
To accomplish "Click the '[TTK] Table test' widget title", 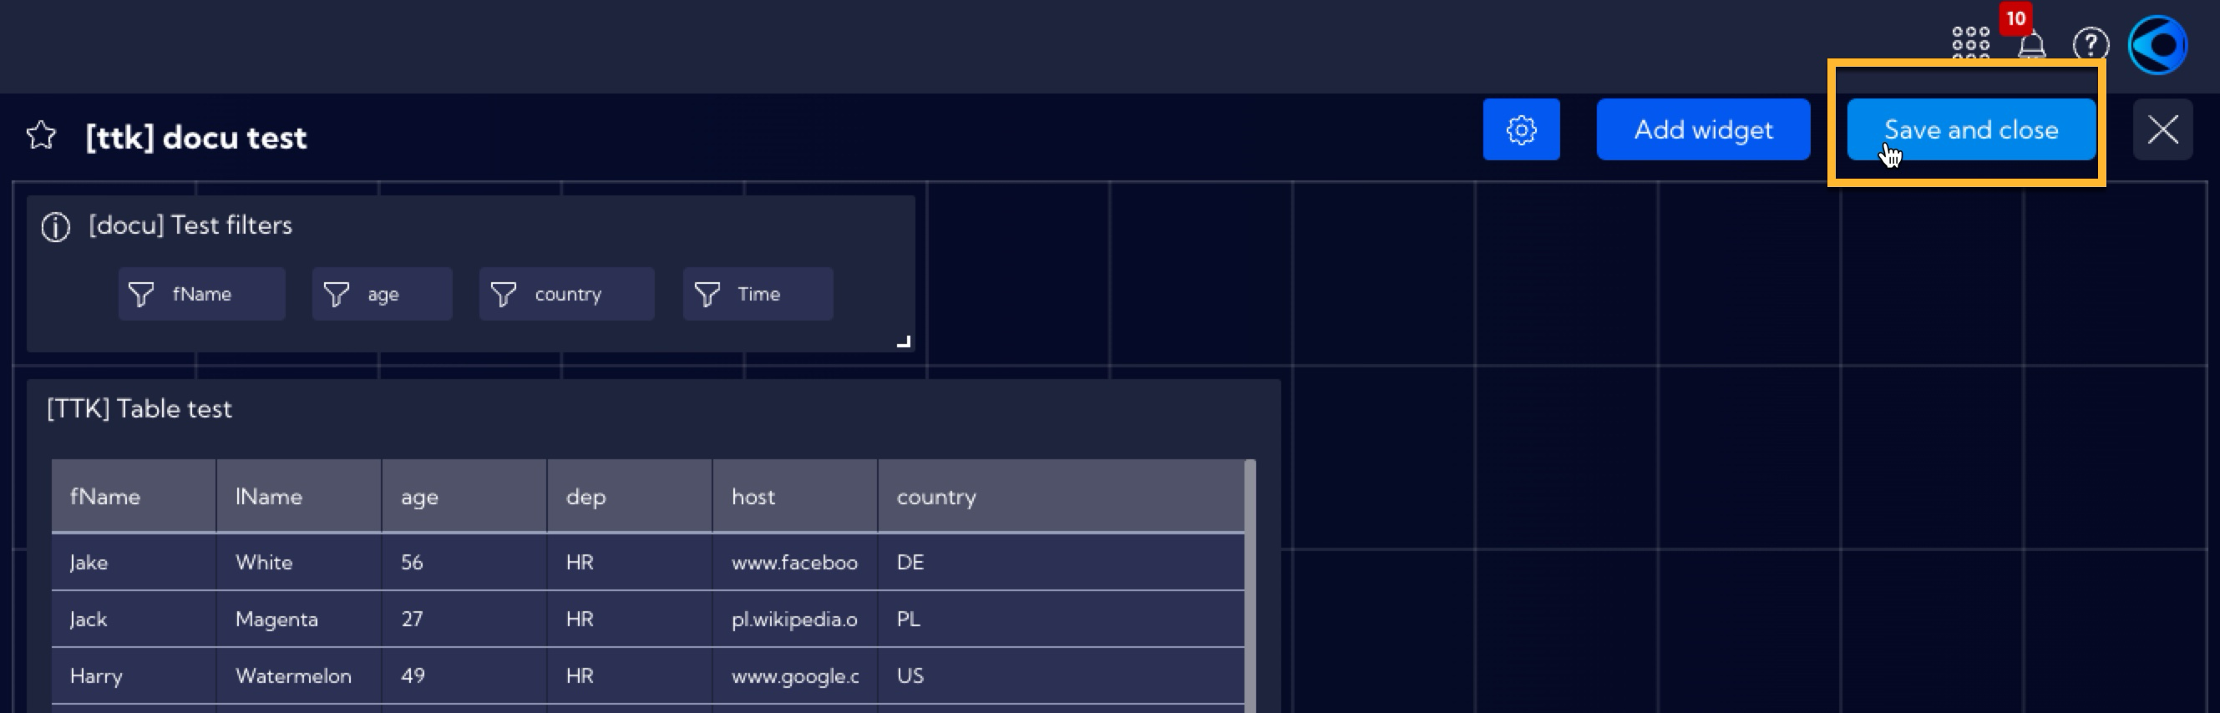I will click(x=139, y=408).
